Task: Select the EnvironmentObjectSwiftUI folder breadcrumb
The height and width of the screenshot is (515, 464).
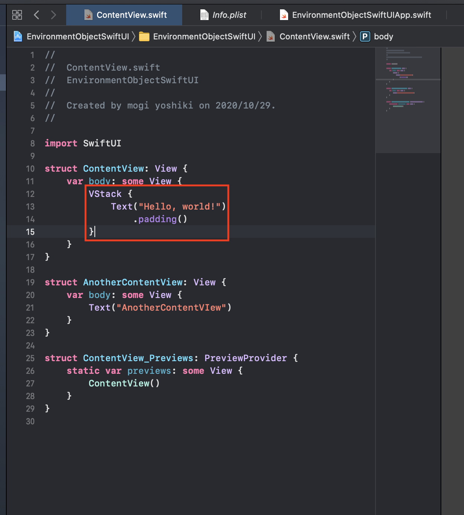Action: pyautogui.click(x=204, y=36)
